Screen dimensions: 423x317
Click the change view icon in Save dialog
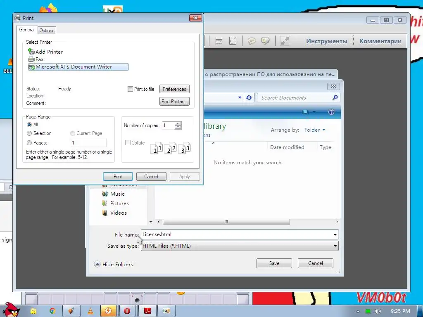[305, 112]
